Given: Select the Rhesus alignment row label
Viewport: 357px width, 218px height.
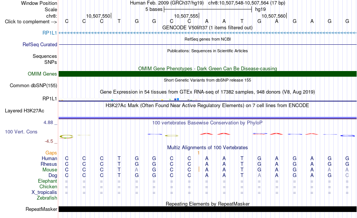Looking at the screenshot, I should pos(49,164).
